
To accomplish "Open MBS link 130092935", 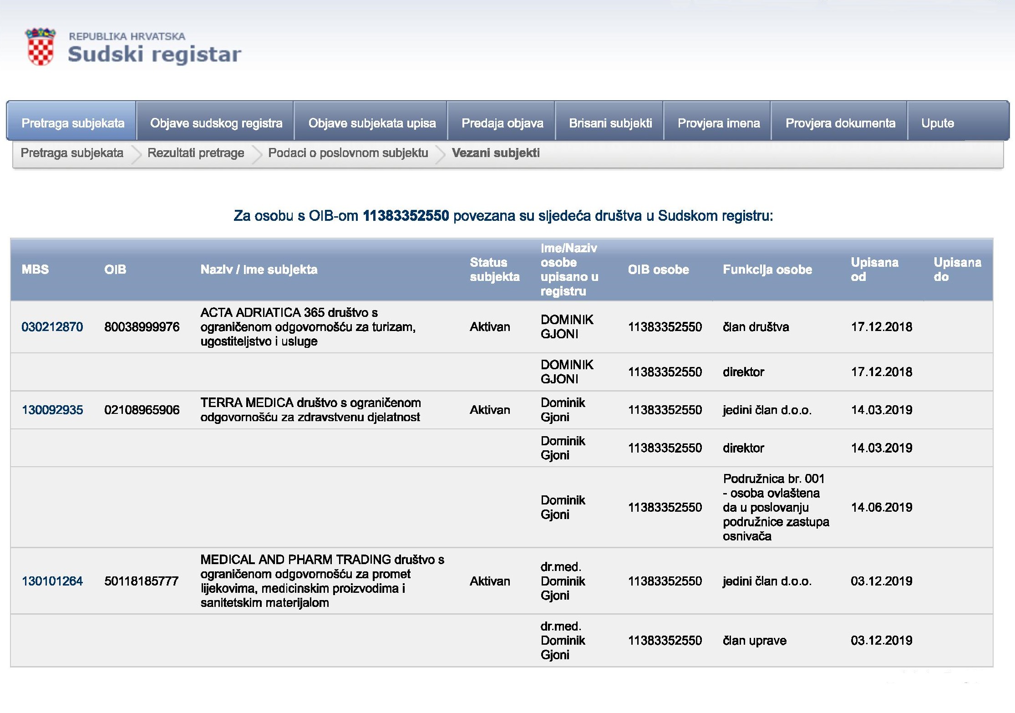I will coord(52,410).
